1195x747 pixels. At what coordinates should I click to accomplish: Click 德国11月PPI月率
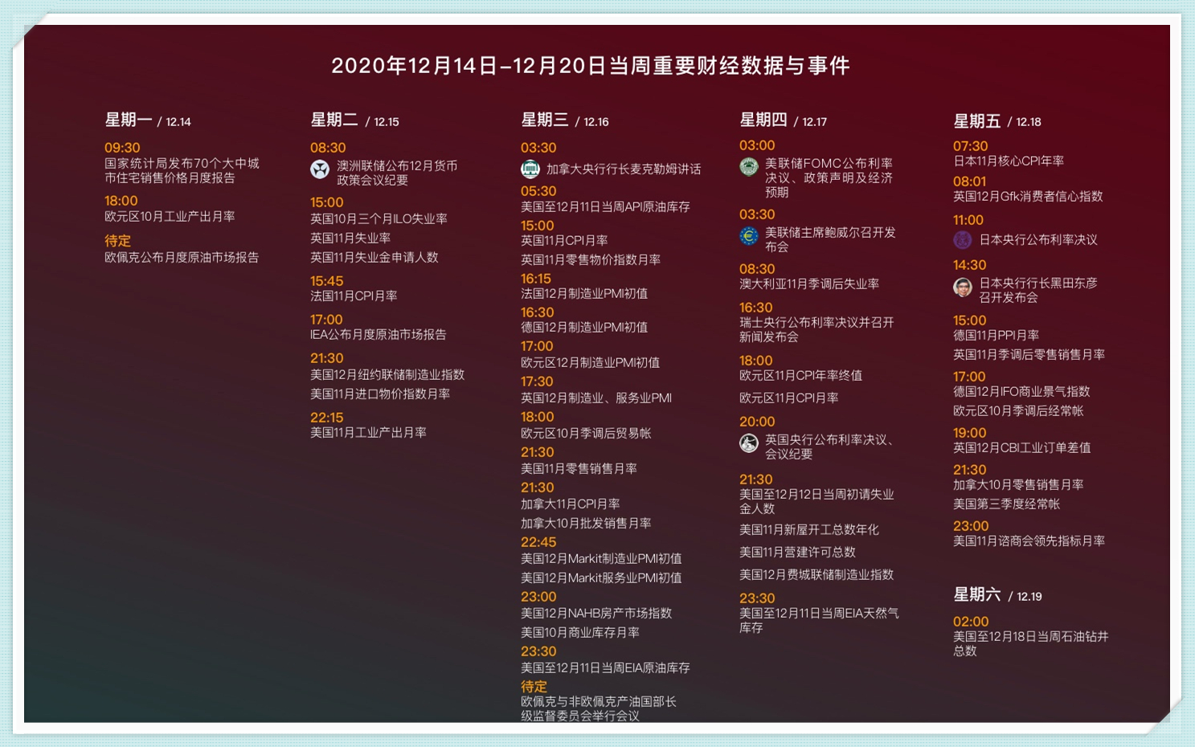click(996, 335)
